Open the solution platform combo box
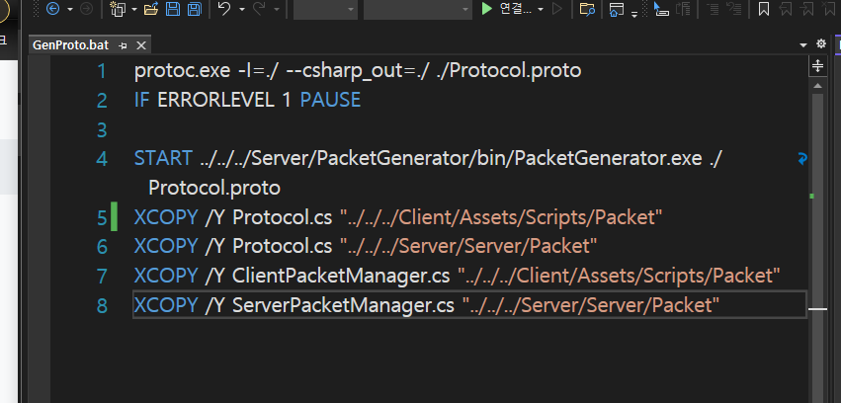The height and width of the screenshot is (403, 841). 418,9
